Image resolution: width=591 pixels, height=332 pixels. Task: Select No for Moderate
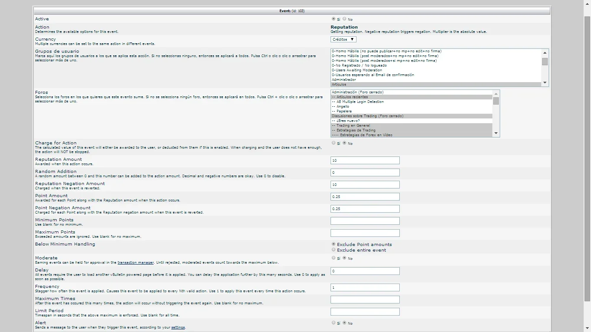[344, 258]
